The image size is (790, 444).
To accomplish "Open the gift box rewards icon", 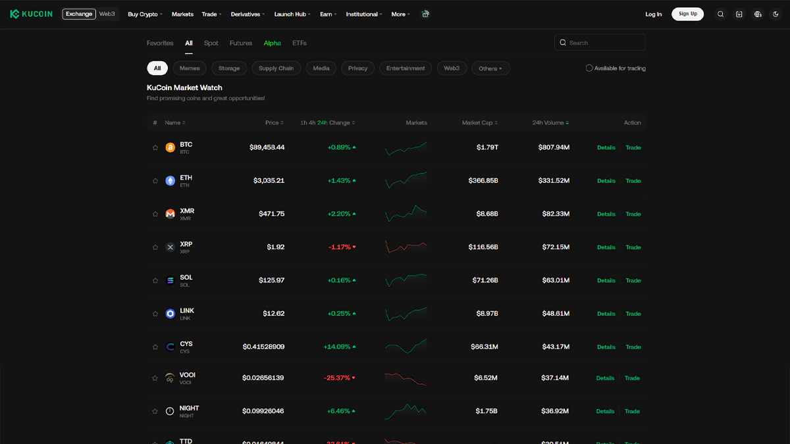I will 425,14.
